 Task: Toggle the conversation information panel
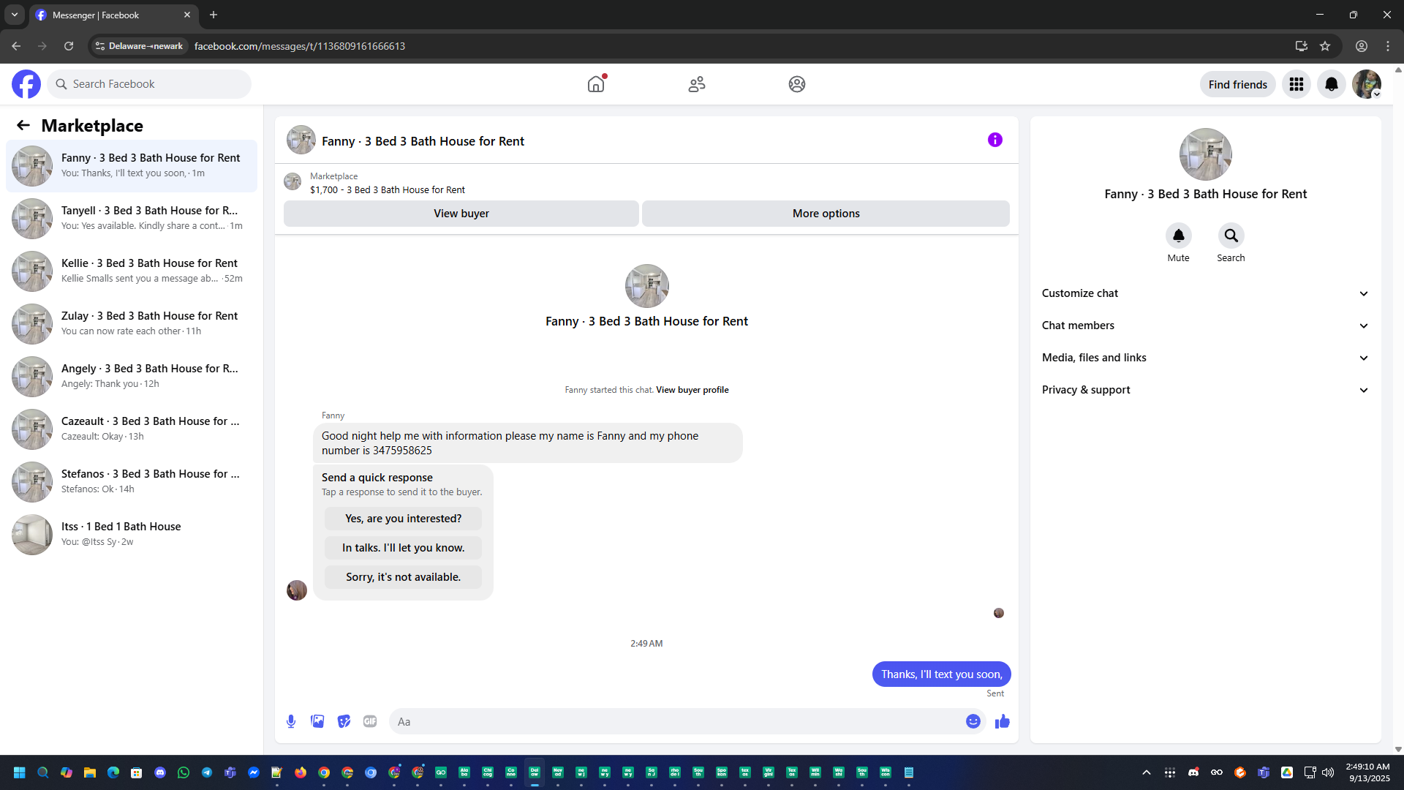click(994, 140)
